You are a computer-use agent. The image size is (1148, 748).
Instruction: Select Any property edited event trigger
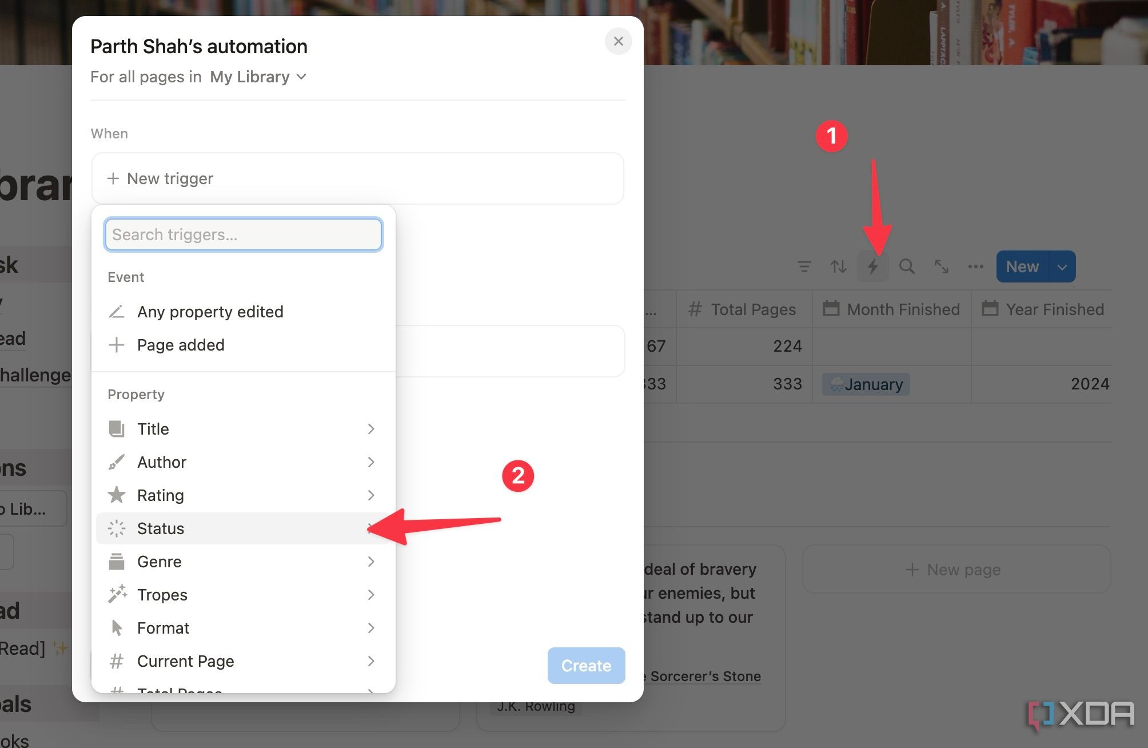209,311
